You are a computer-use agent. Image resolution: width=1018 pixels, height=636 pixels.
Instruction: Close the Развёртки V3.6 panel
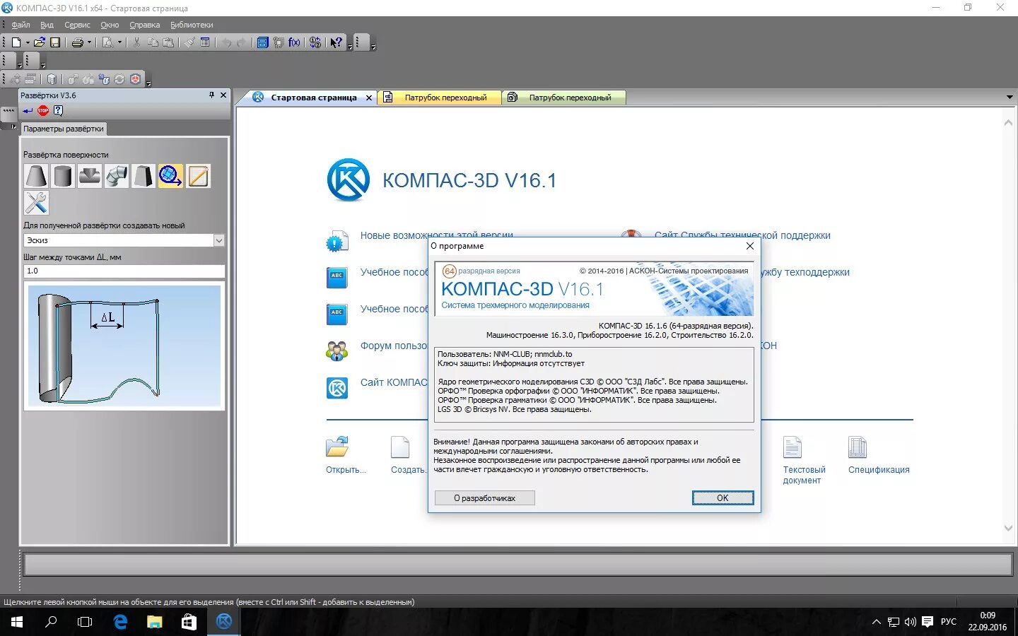pyautogui.click(x=223, y=95)
